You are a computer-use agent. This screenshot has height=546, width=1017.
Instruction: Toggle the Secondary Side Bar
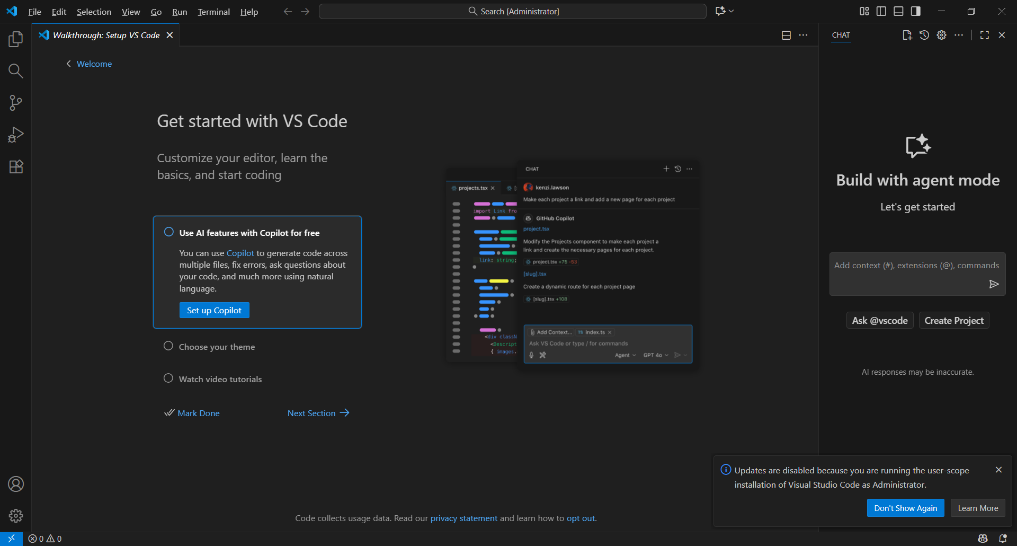pyautogui.click(x=916, y=11)
